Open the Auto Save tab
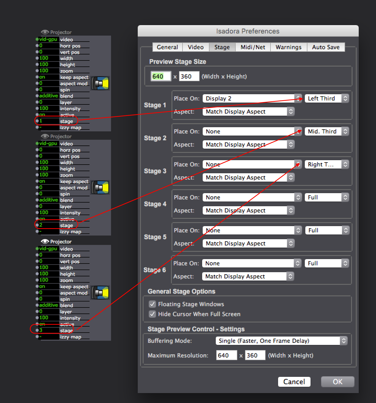The width and height of the screenshot is (376, 403). click(x=326, y=47)
